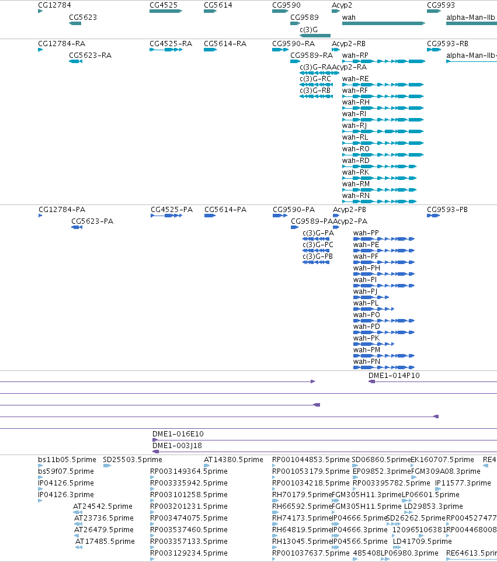Open the wah-RJ transcript label
Screen dimensions: 497x562
(354, 126)
